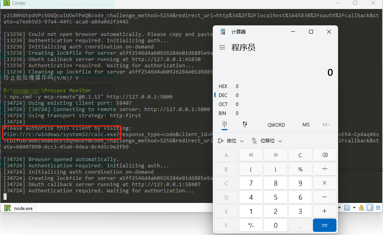Viewport: 383px width, 235px height.
Task: Open the M memory list dropdown
Action: click(x=326, y=125)
